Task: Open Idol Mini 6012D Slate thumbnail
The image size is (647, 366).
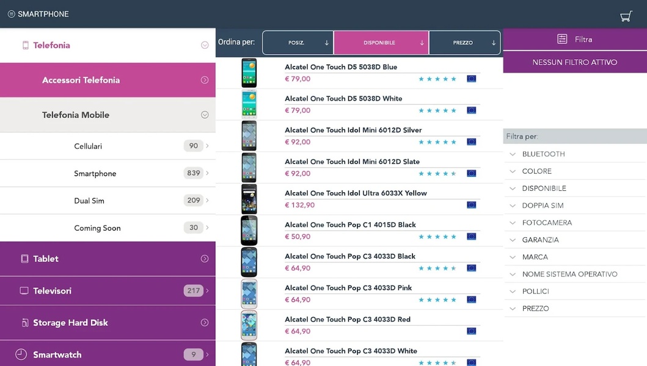Action: click(249, 167)
